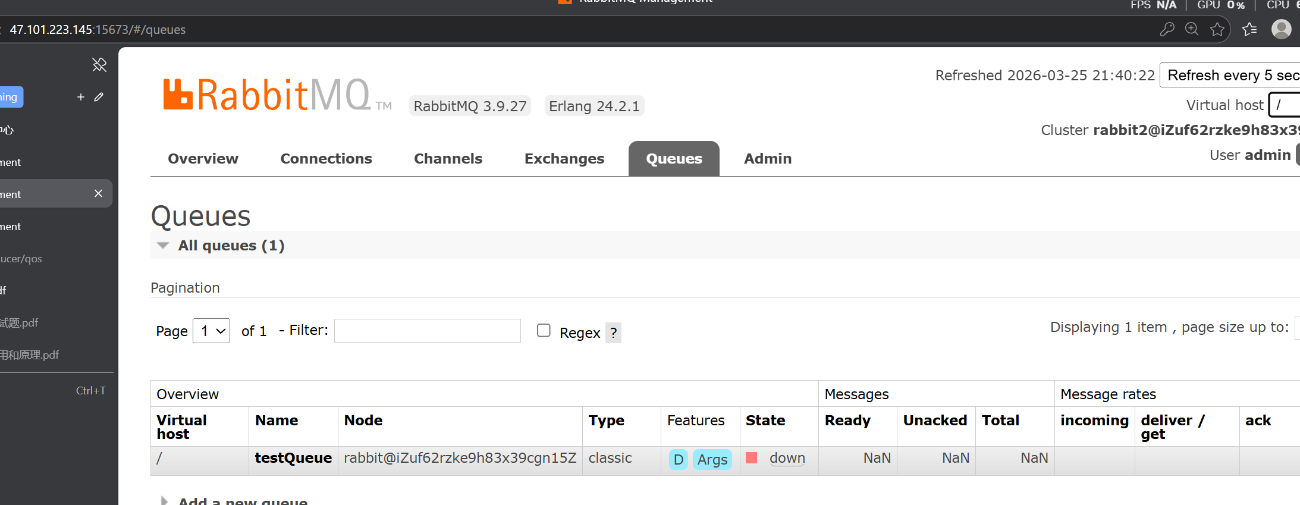Open the Page number dropdown

pyautogui.click(x=212, y=331)
